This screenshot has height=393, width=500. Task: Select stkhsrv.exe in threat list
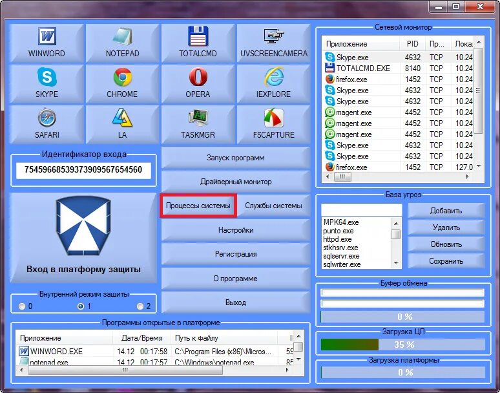click(x=357, y=248)
